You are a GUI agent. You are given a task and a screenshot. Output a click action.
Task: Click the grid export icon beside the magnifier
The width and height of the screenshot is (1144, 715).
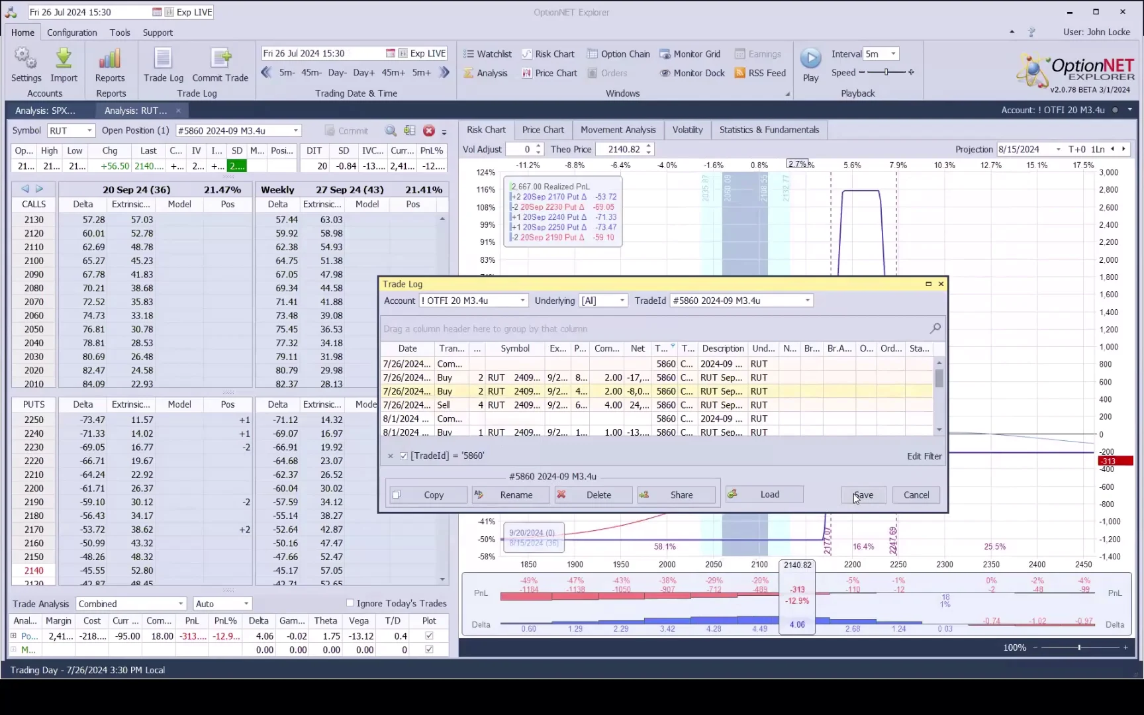click(x=410, y=131)
